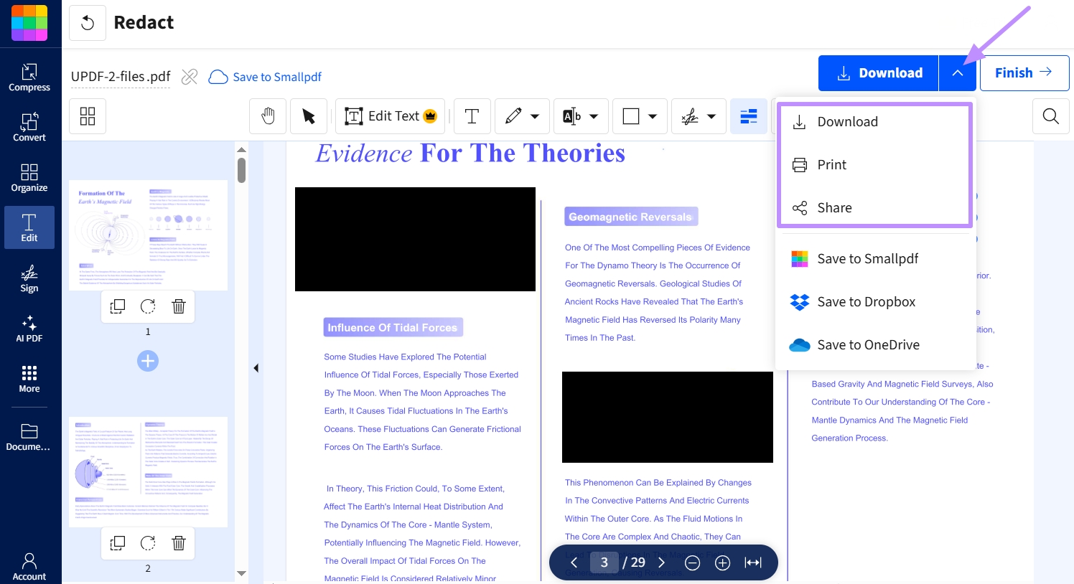Open the document search magnifier
The image size is (1074, 584).
[1050, 116]
